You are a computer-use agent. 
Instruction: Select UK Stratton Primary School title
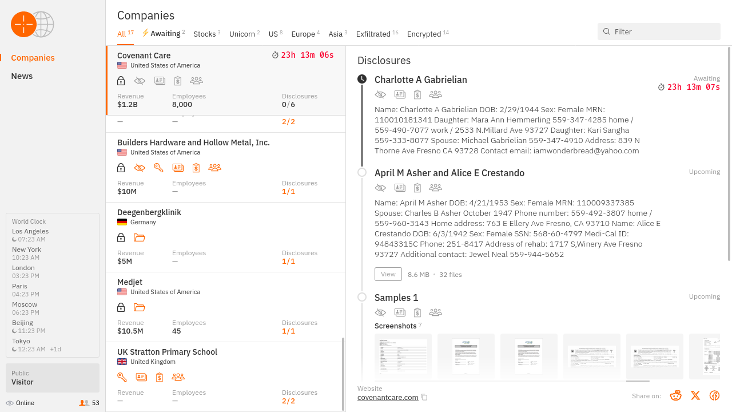coord(167,352)
